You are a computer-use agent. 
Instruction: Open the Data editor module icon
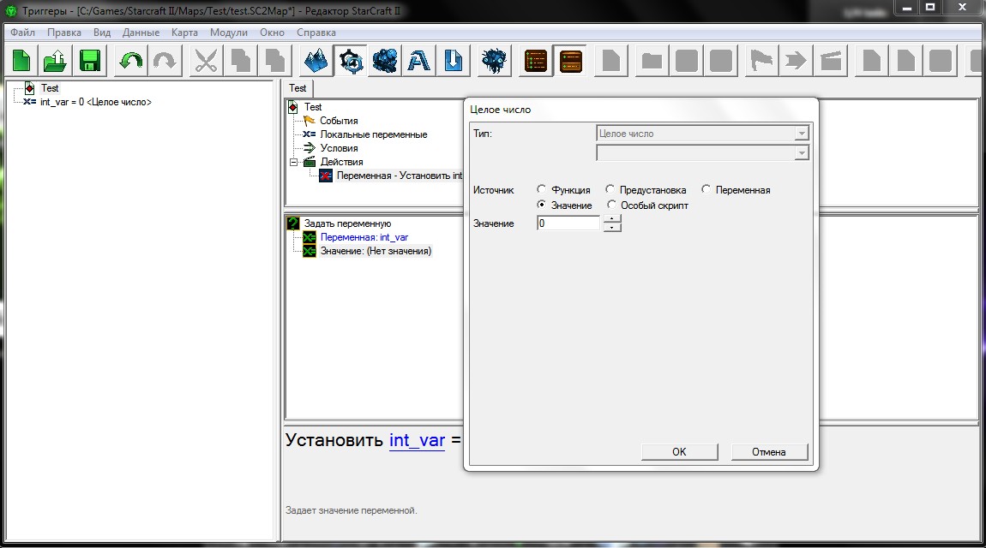(x=385, y=61)
